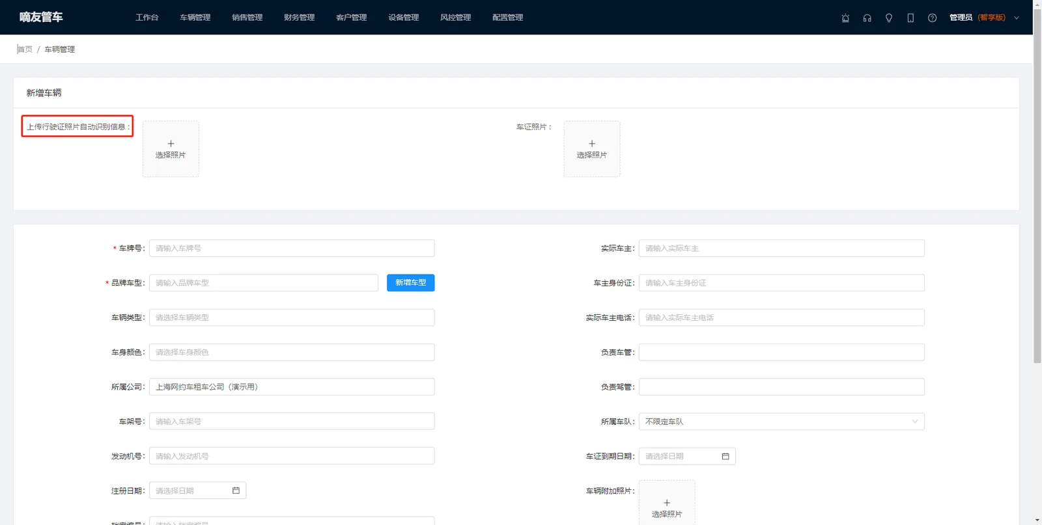The height and width of the screenshot is (525, 1042).
Task: Focus the 车主身份证 input field
Action: [x=781, y=282]
